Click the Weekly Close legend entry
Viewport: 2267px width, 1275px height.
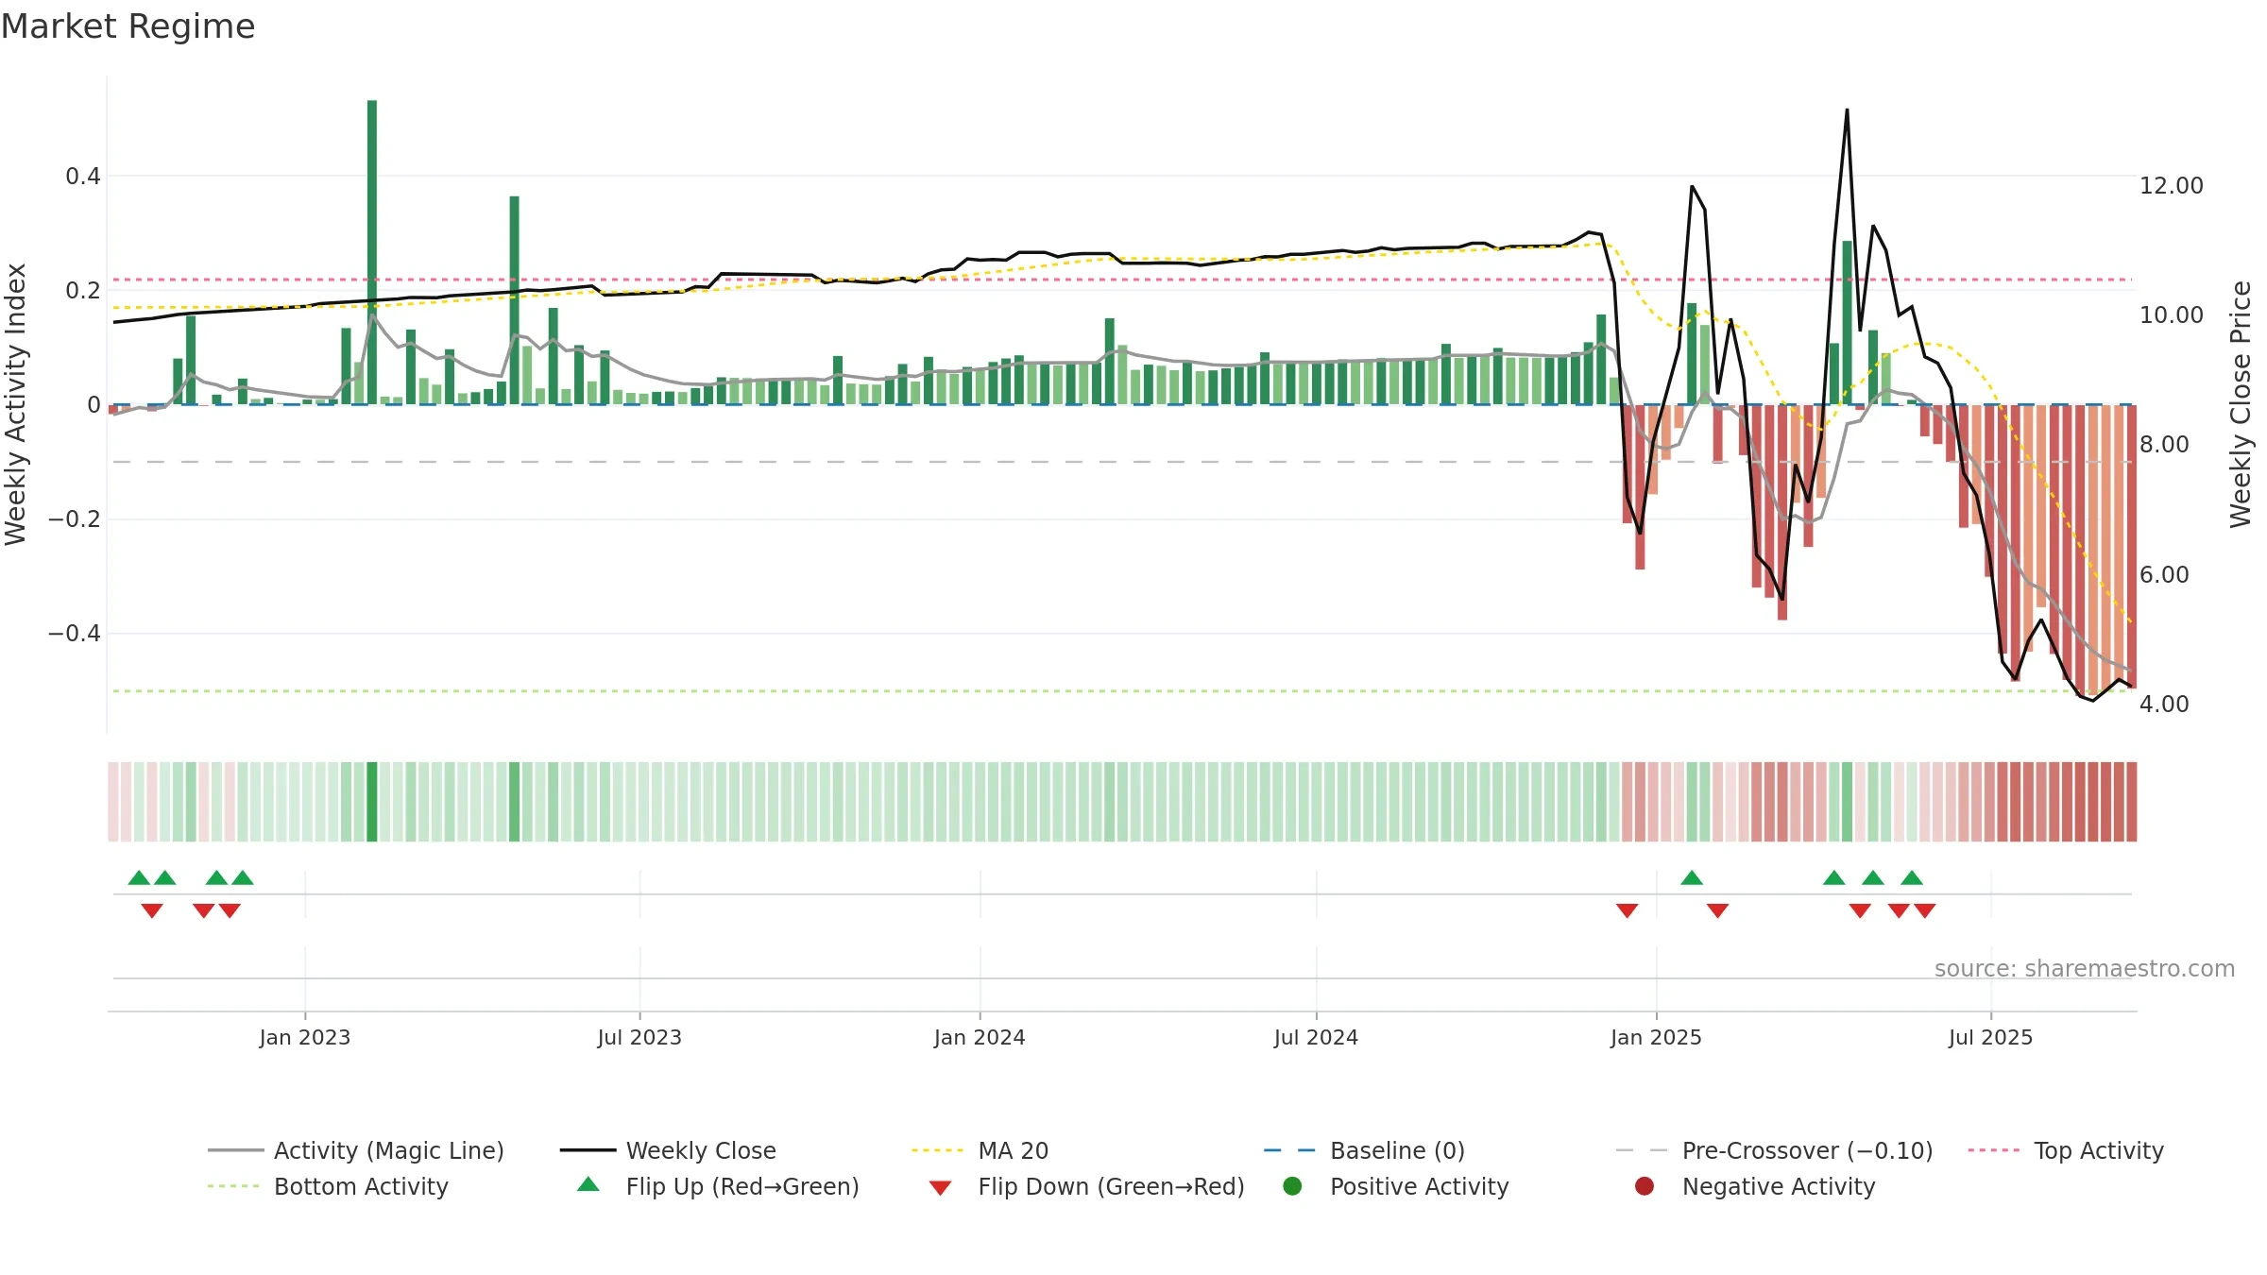[668, 1150]
